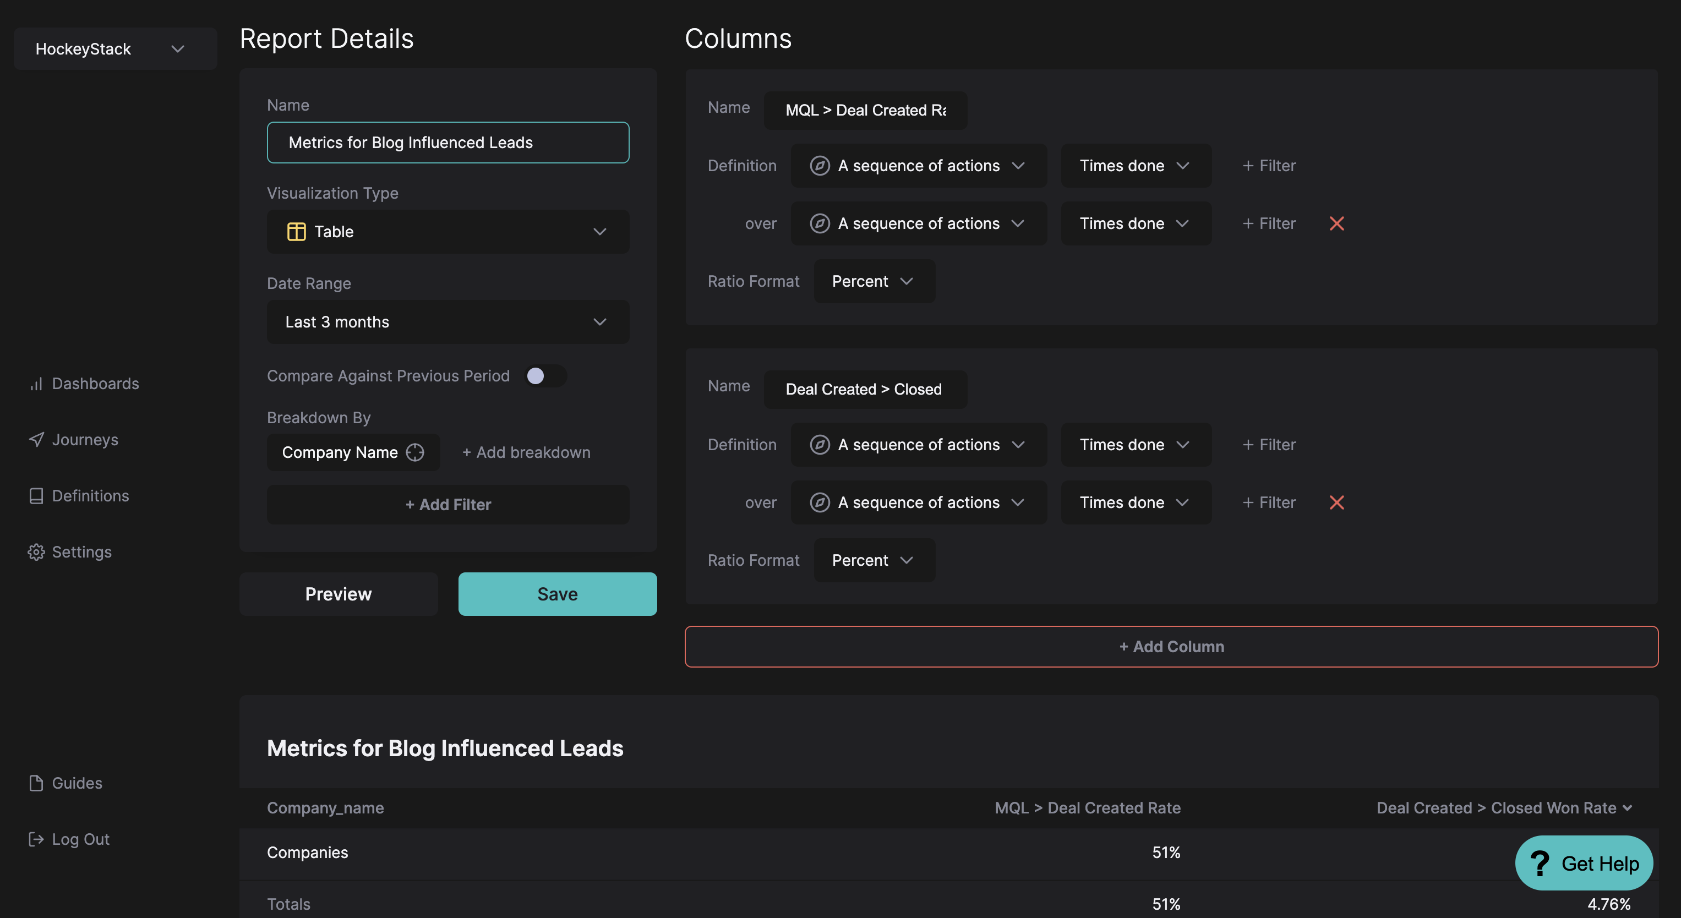Click the Journeys paper plane icon
1681x918 pixels.
click(36, 440)
